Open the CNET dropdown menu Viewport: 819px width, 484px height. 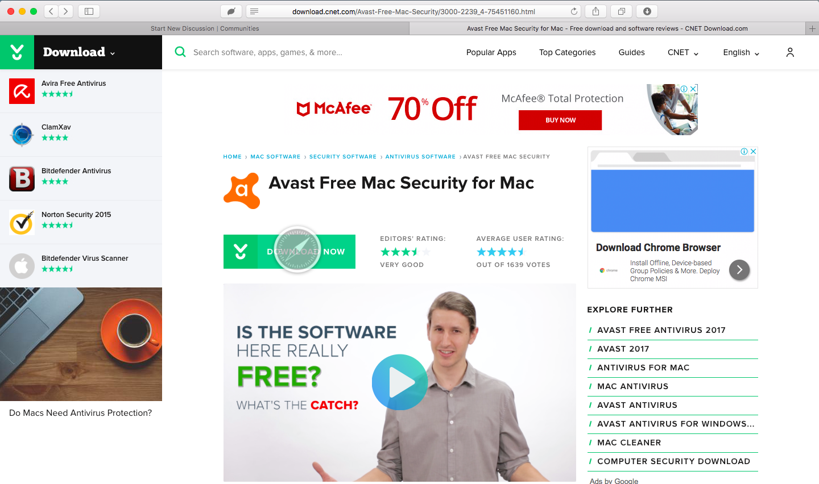point(683,52)
